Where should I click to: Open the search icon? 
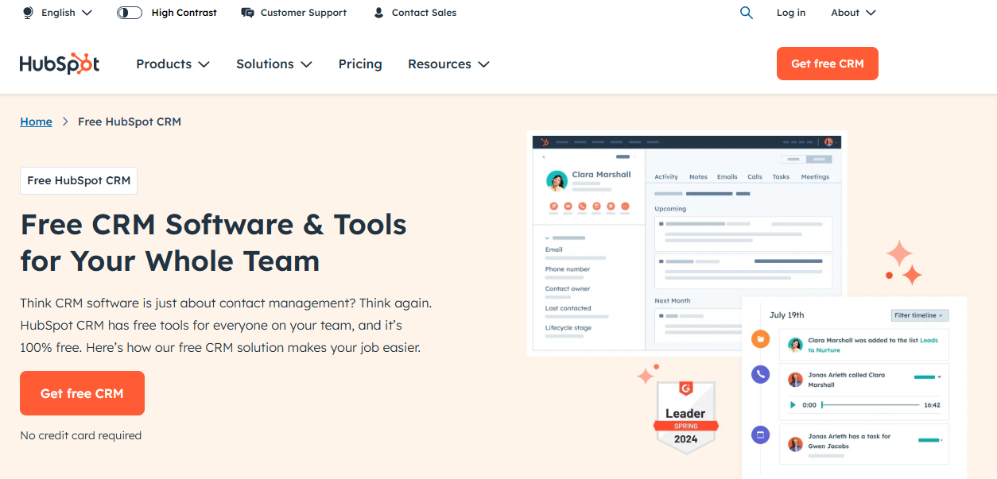point(746,13)
